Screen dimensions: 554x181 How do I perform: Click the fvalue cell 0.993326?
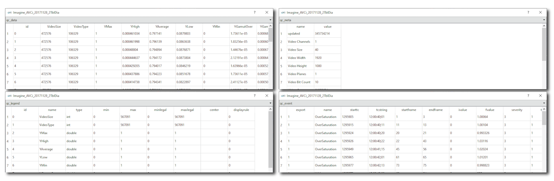click(x=490, y=133)
